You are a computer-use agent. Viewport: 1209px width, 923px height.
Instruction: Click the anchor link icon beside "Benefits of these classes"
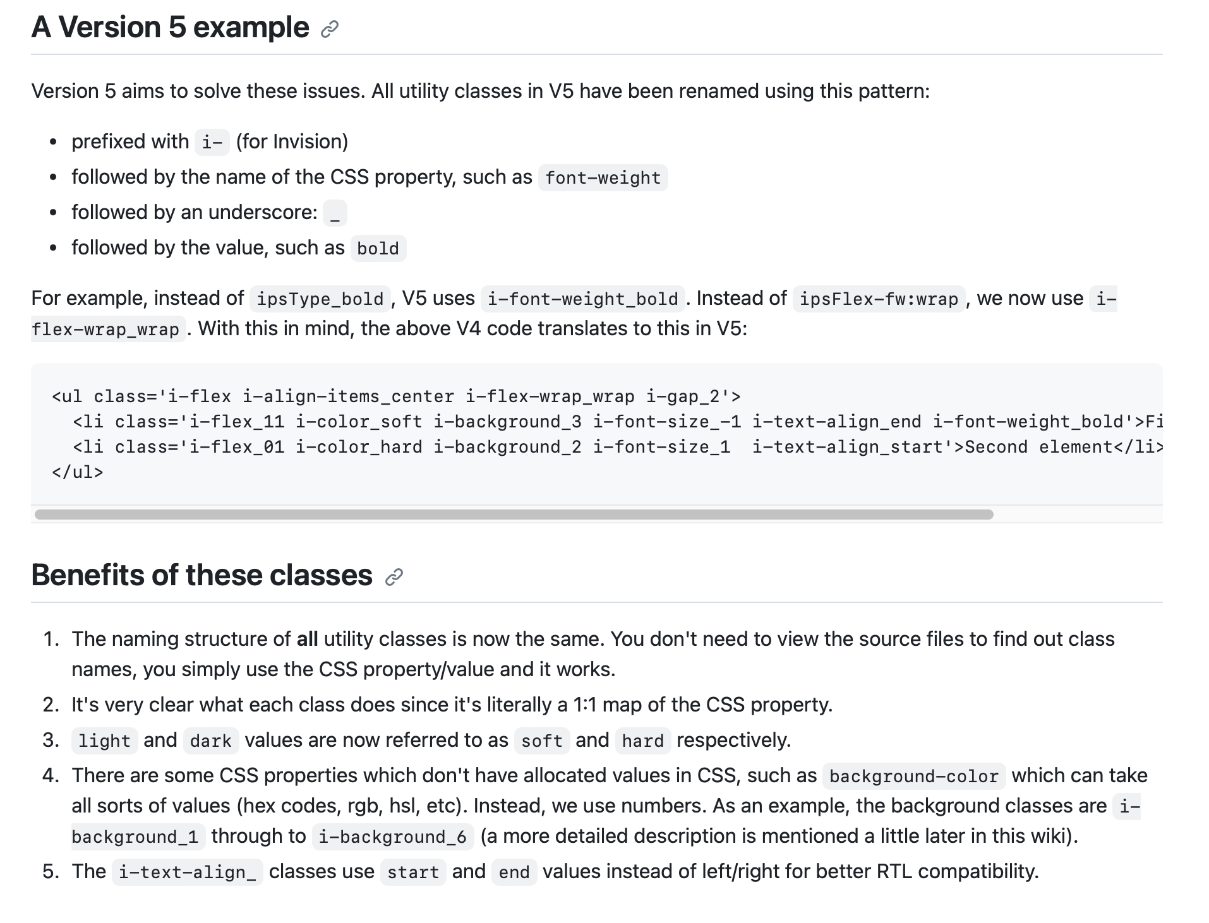coord(394,577)
